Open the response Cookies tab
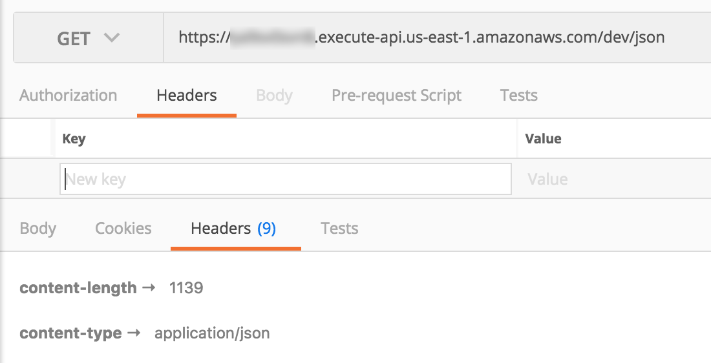711x363 pixels. coord(123,229)
